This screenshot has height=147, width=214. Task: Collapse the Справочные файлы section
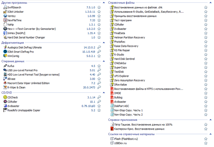point(210,3)
